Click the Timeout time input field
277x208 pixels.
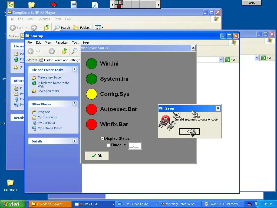(x=135, y=146)
